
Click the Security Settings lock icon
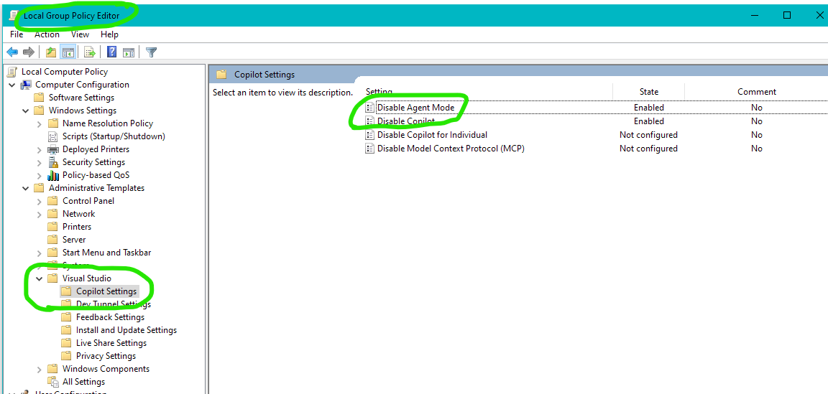pyautogui.click(x=52, y=162)
